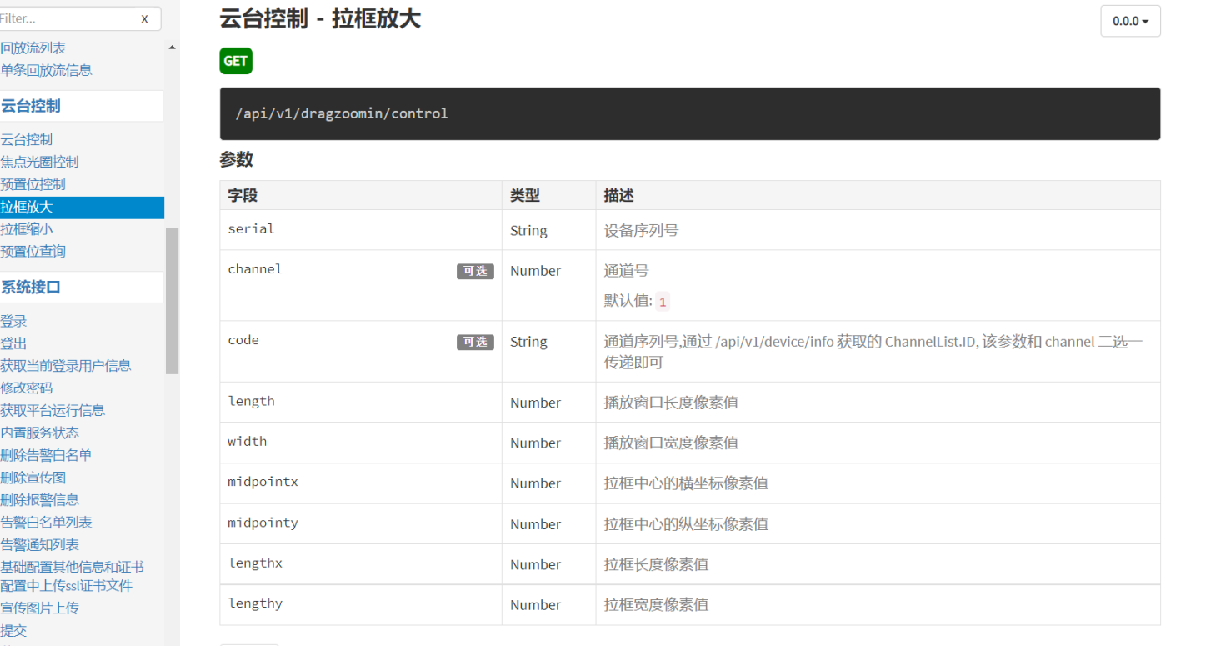Click the 可选 badge in the code row
The width and height of the screenshot is (1226, 646).
(x=475, y=342)
